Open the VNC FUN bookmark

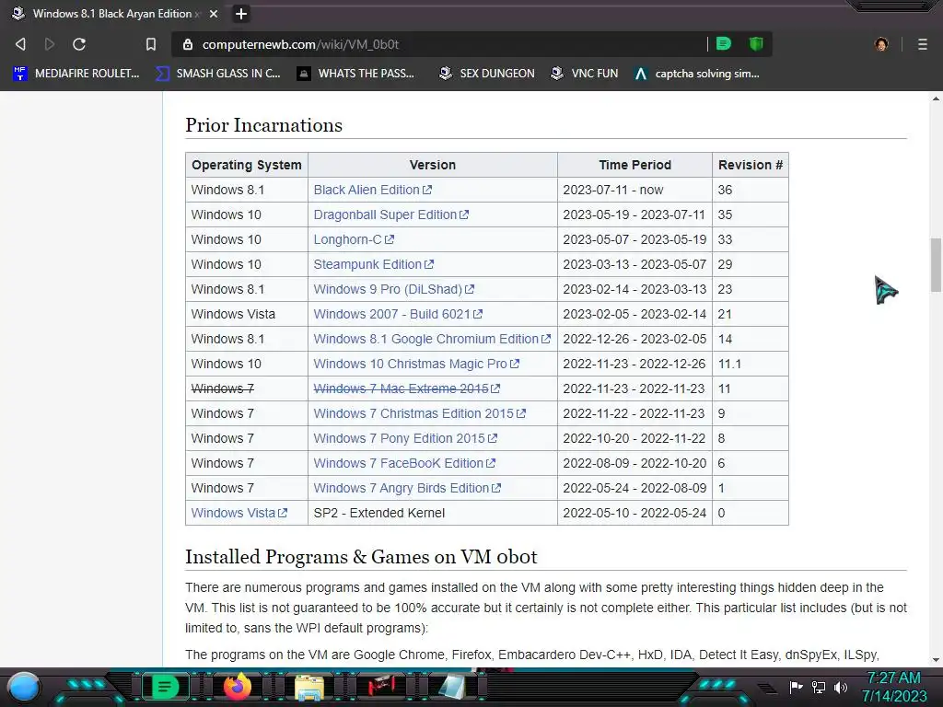point(585,74)
